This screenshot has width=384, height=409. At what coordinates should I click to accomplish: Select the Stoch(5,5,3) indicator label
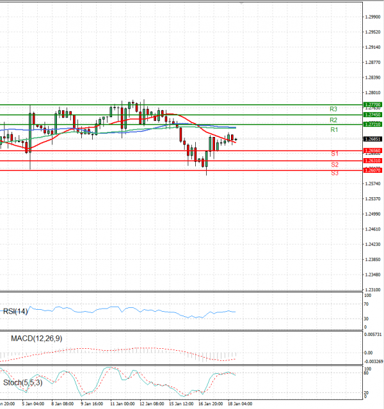pyautogui.click(x=22, y=383)
